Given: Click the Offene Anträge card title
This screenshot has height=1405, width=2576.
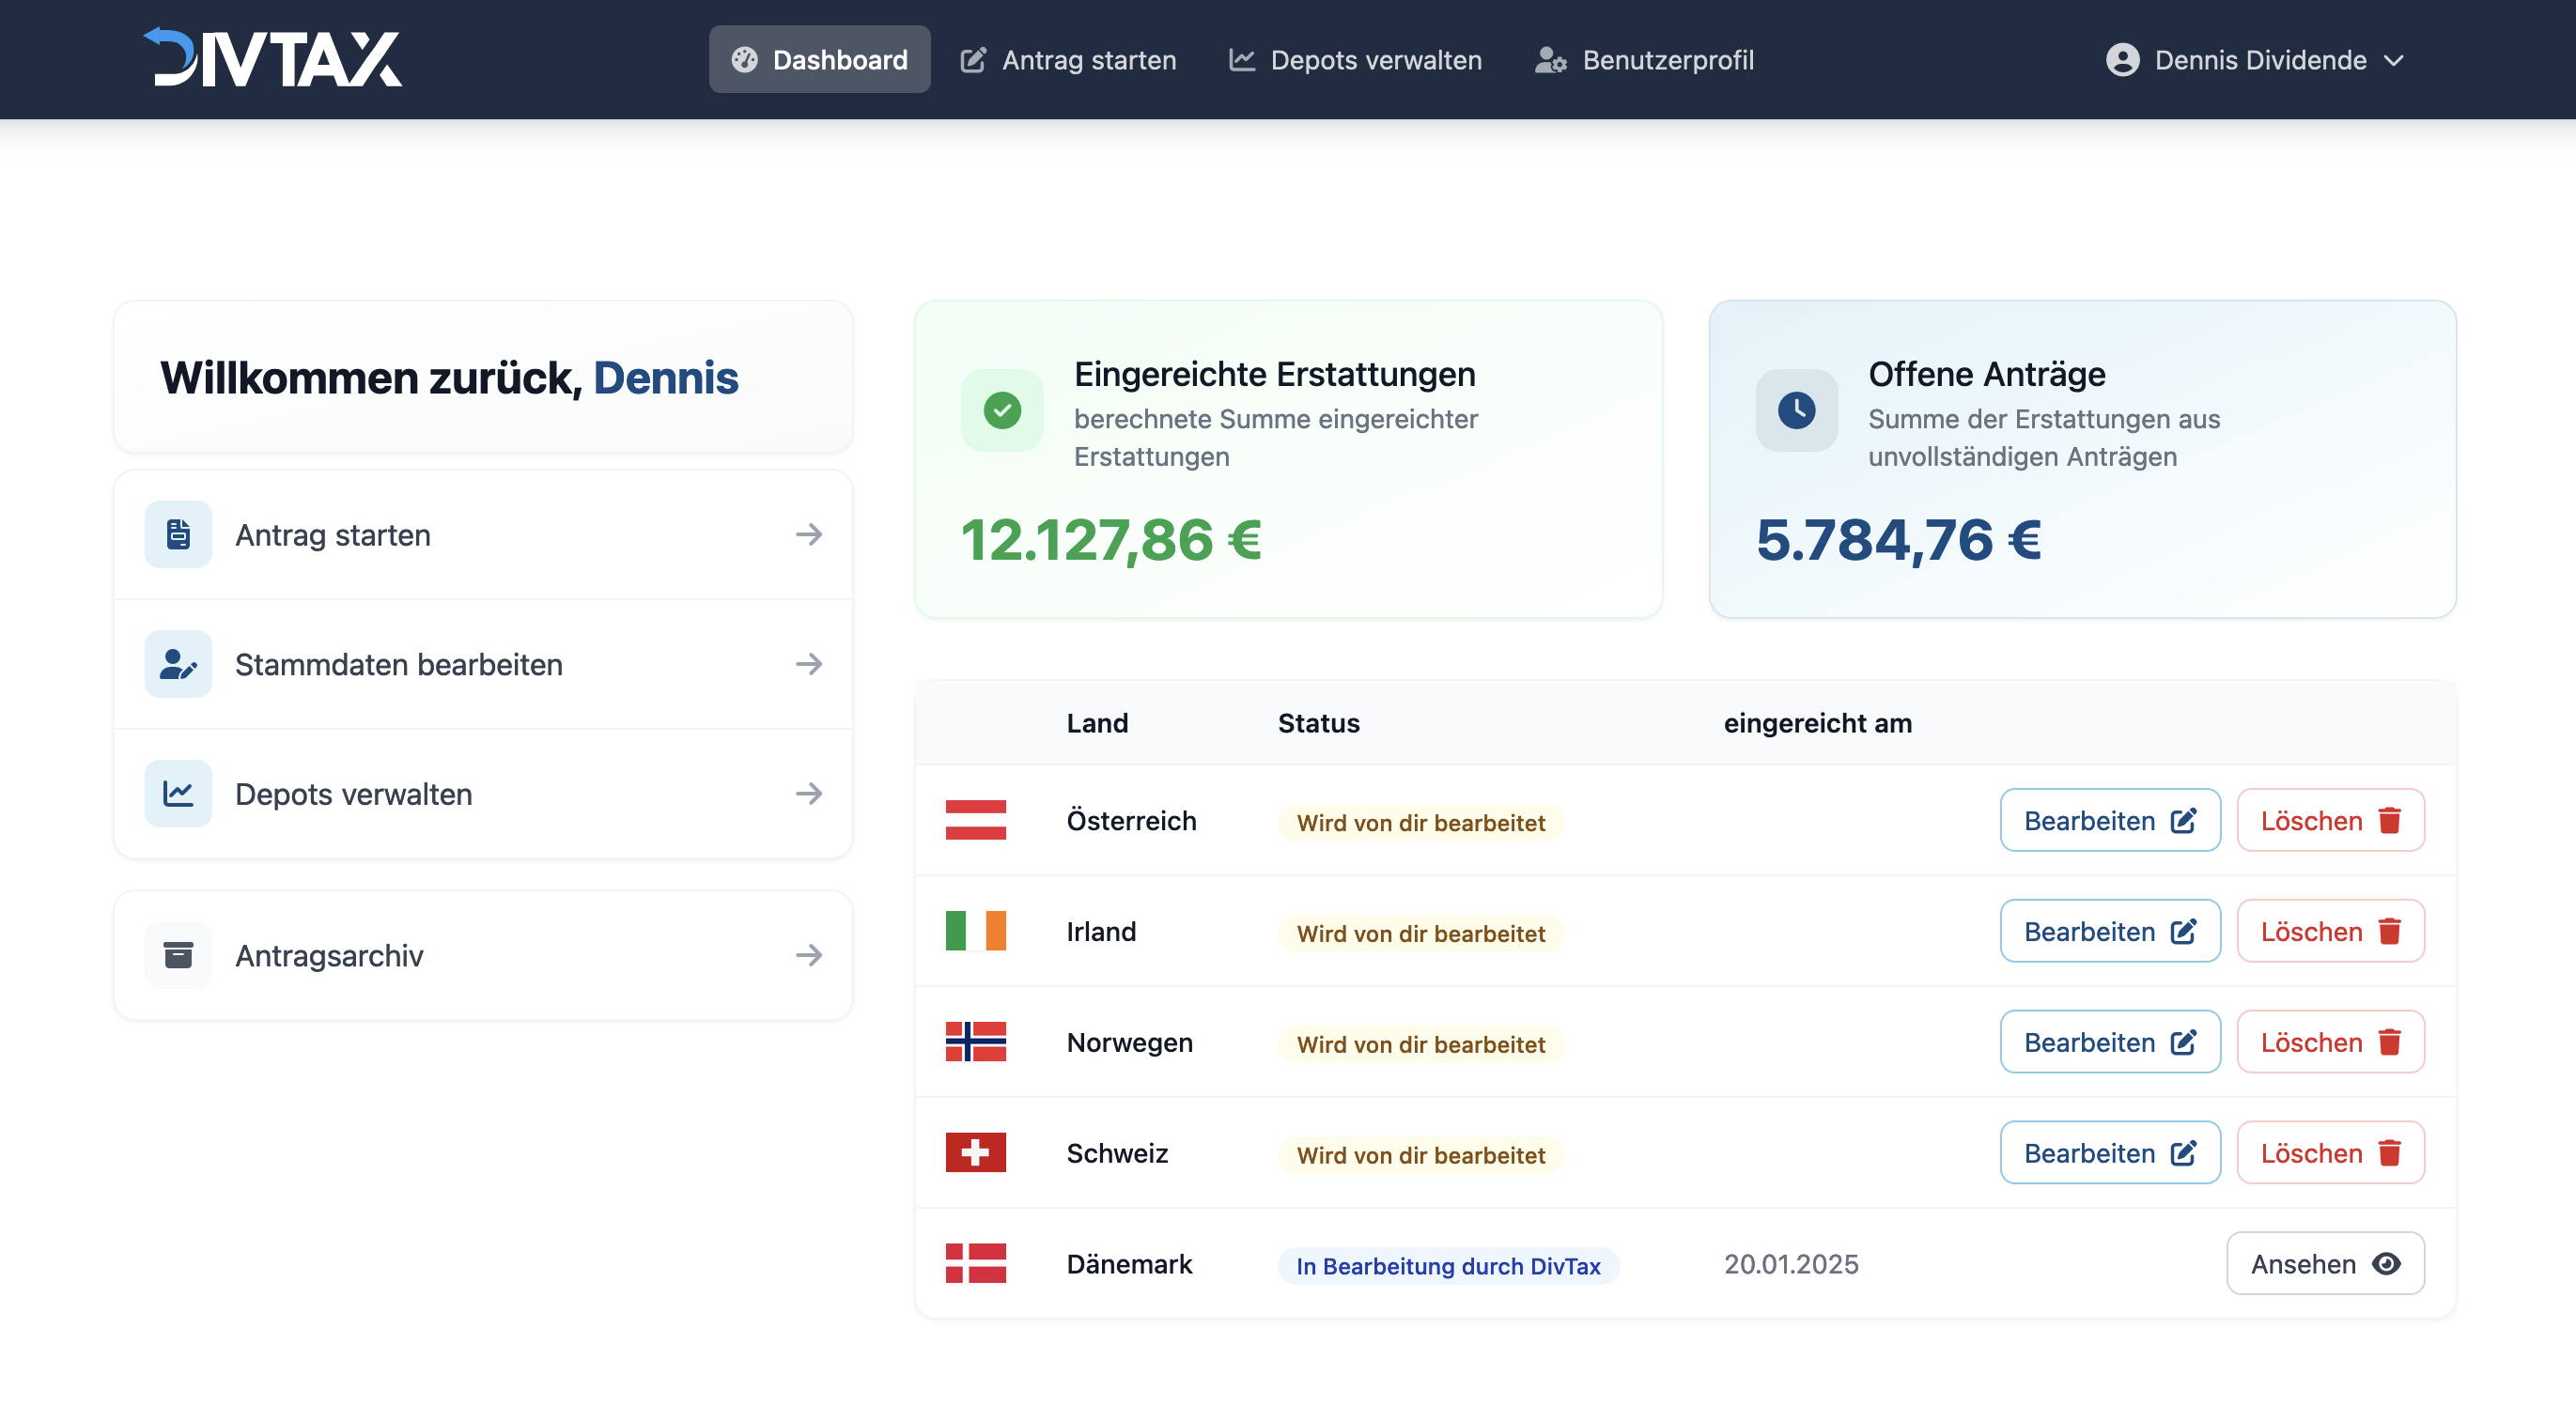Looking at the screenshot, I should tap(1986, 374).
